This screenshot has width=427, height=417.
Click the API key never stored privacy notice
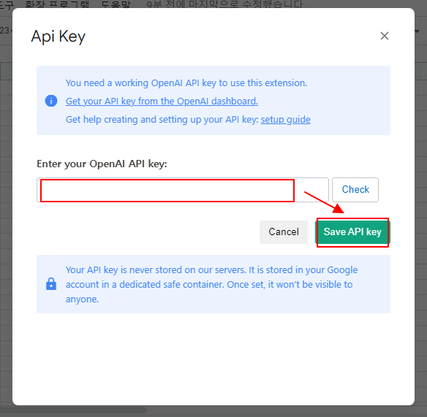(x=211, y=284)
